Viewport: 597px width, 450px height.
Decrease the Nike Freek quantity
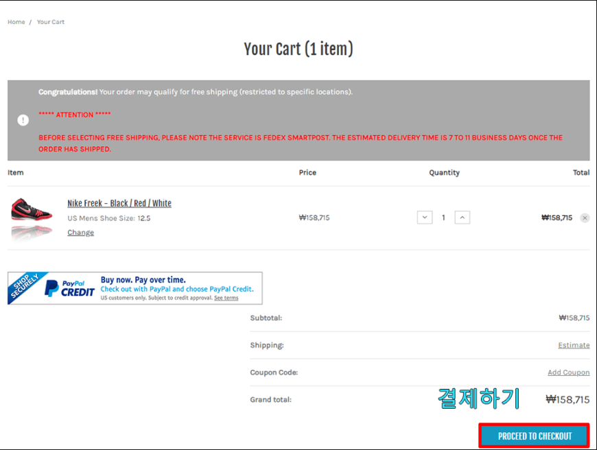pos(425,217)
